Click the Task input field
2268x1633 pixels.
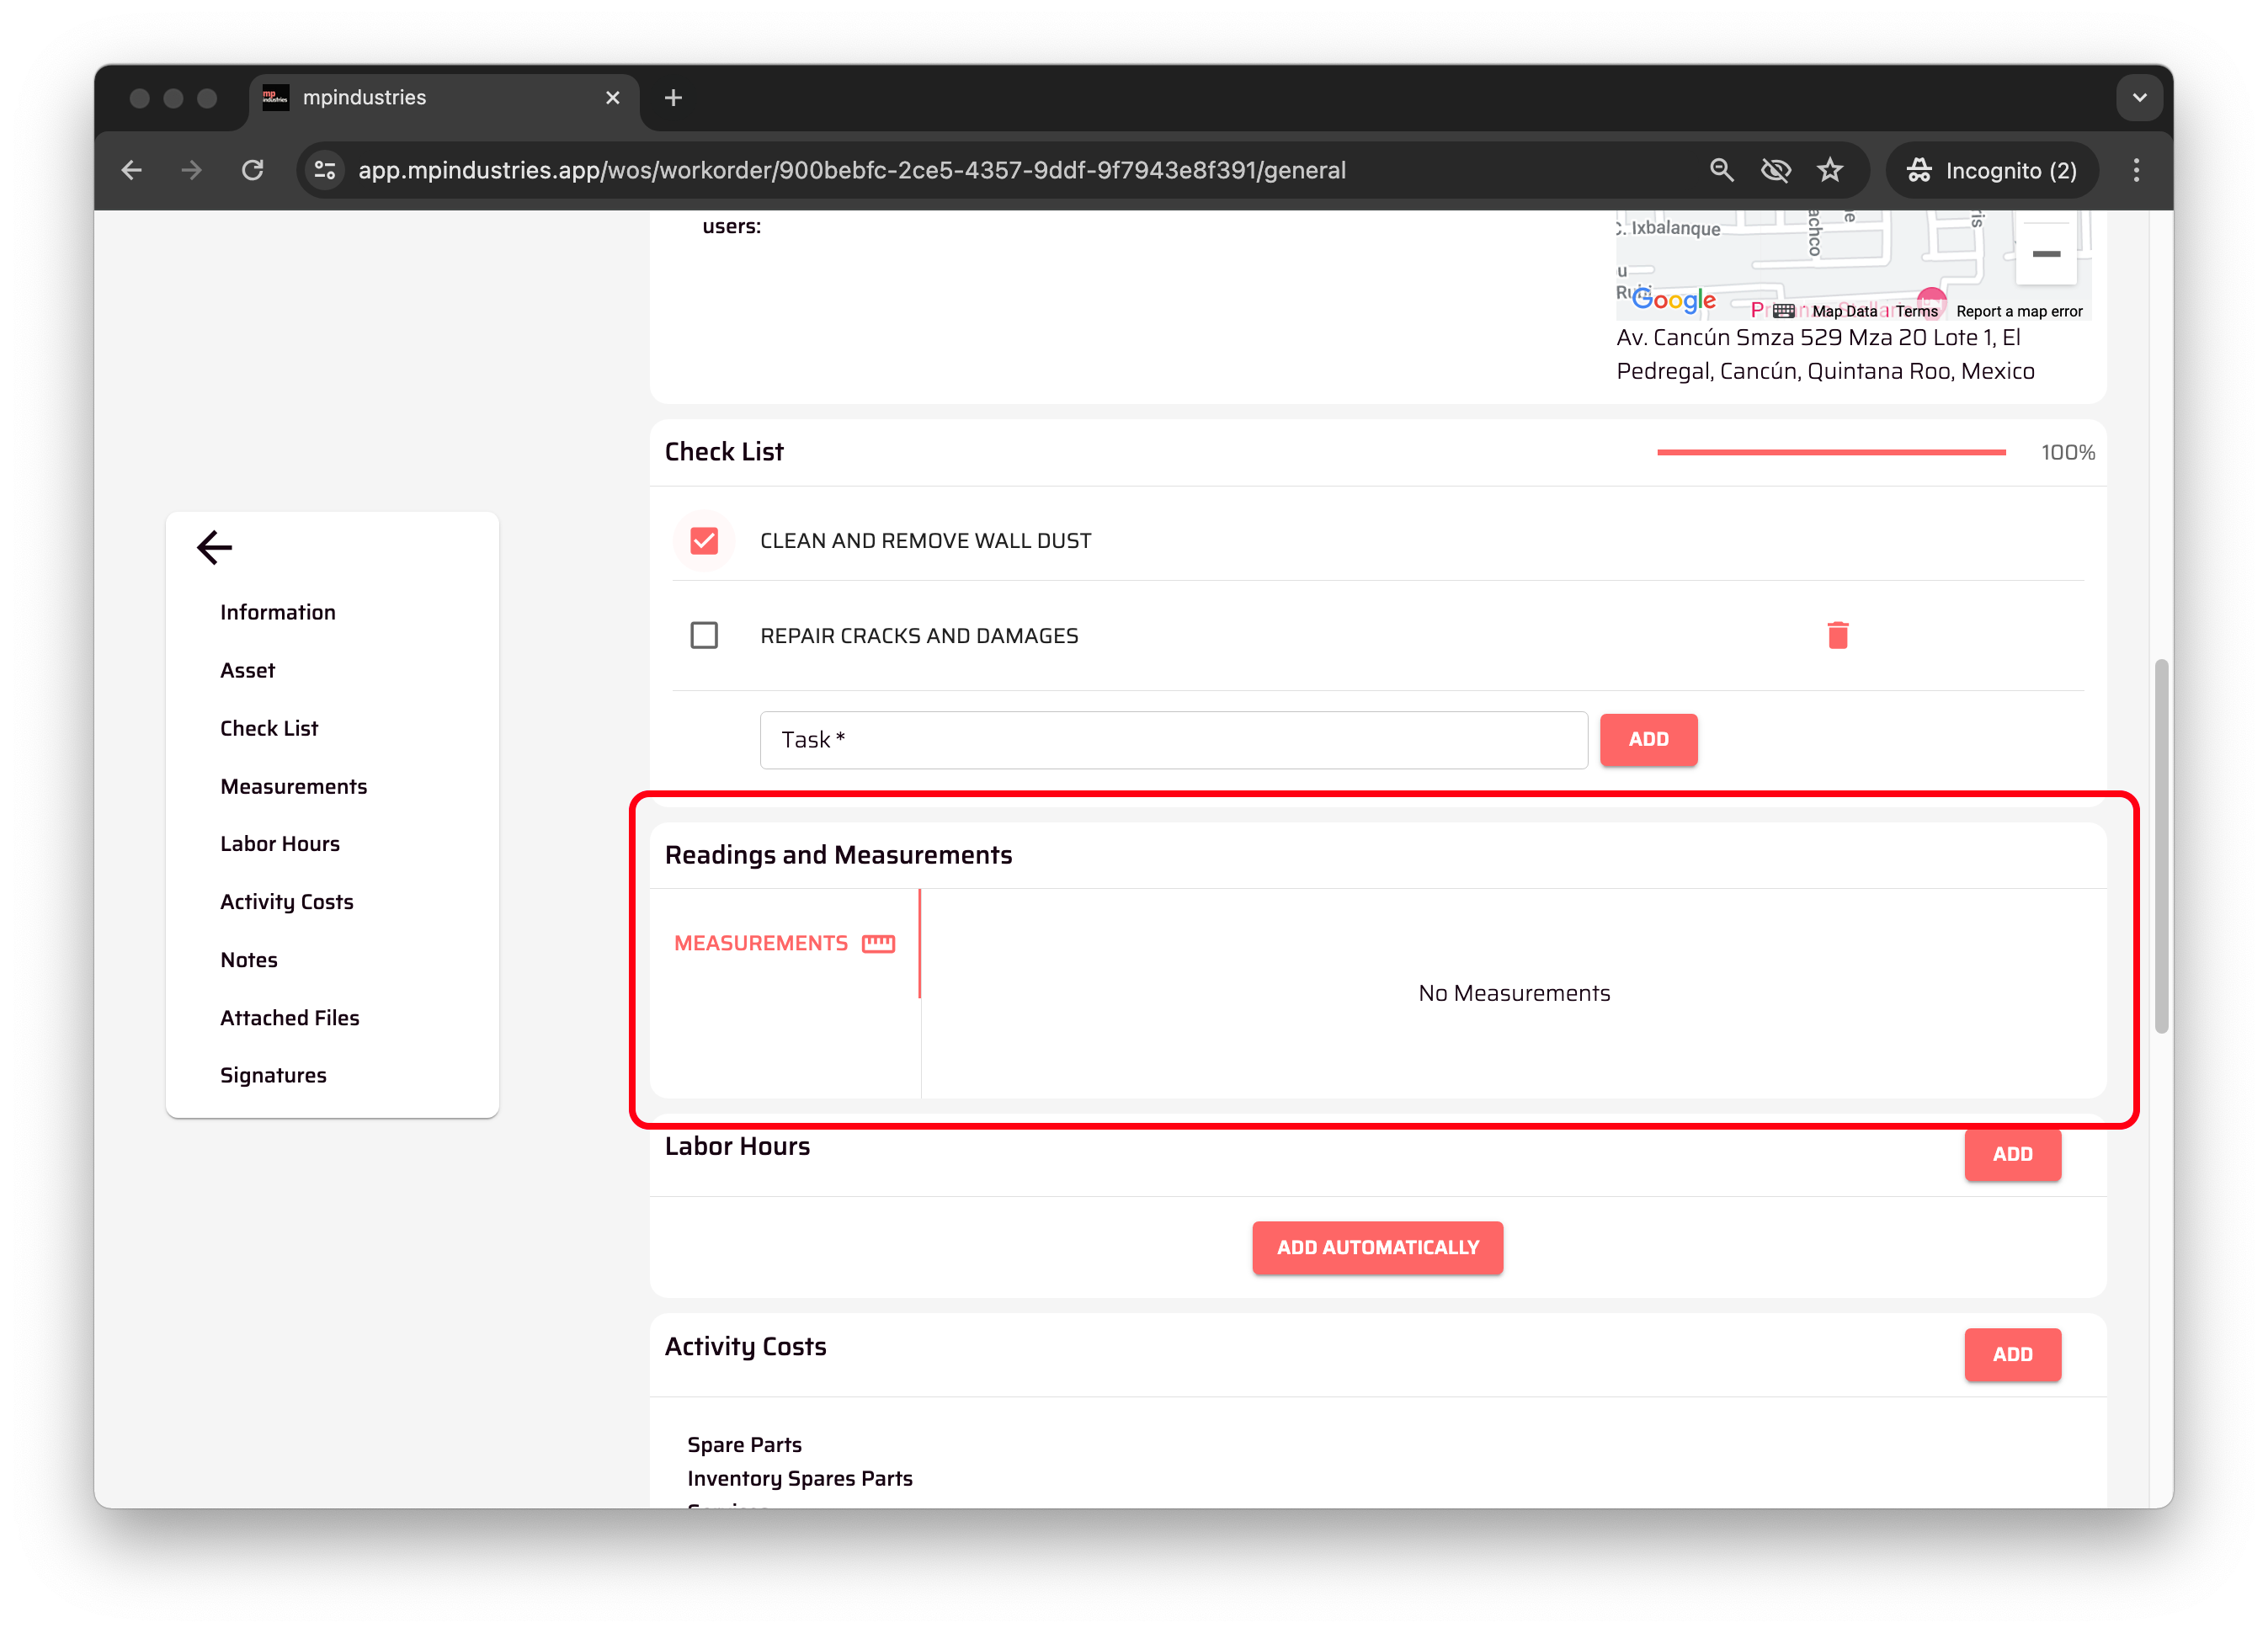tap(1172, 740)
